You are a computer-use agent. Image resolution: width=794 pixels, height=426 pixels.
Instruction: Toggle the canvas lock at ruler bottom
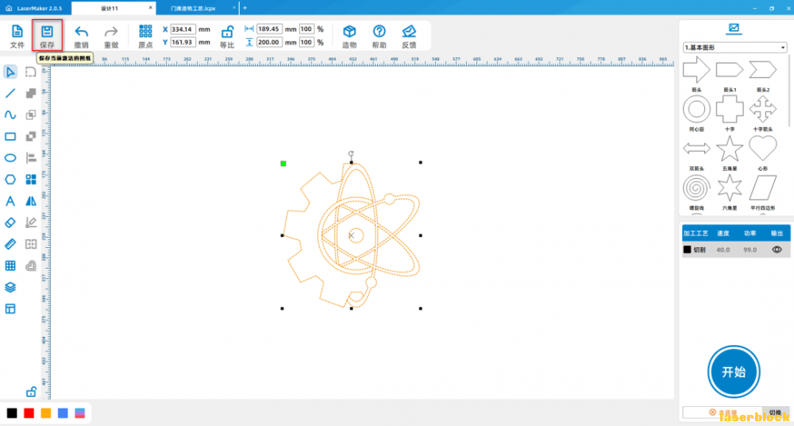[x=31, y=392]
